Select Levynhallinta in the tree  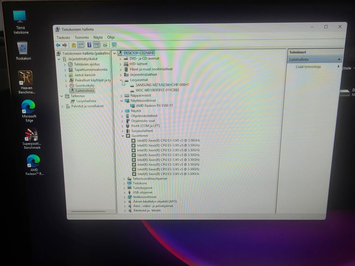(x=86, y=101)
